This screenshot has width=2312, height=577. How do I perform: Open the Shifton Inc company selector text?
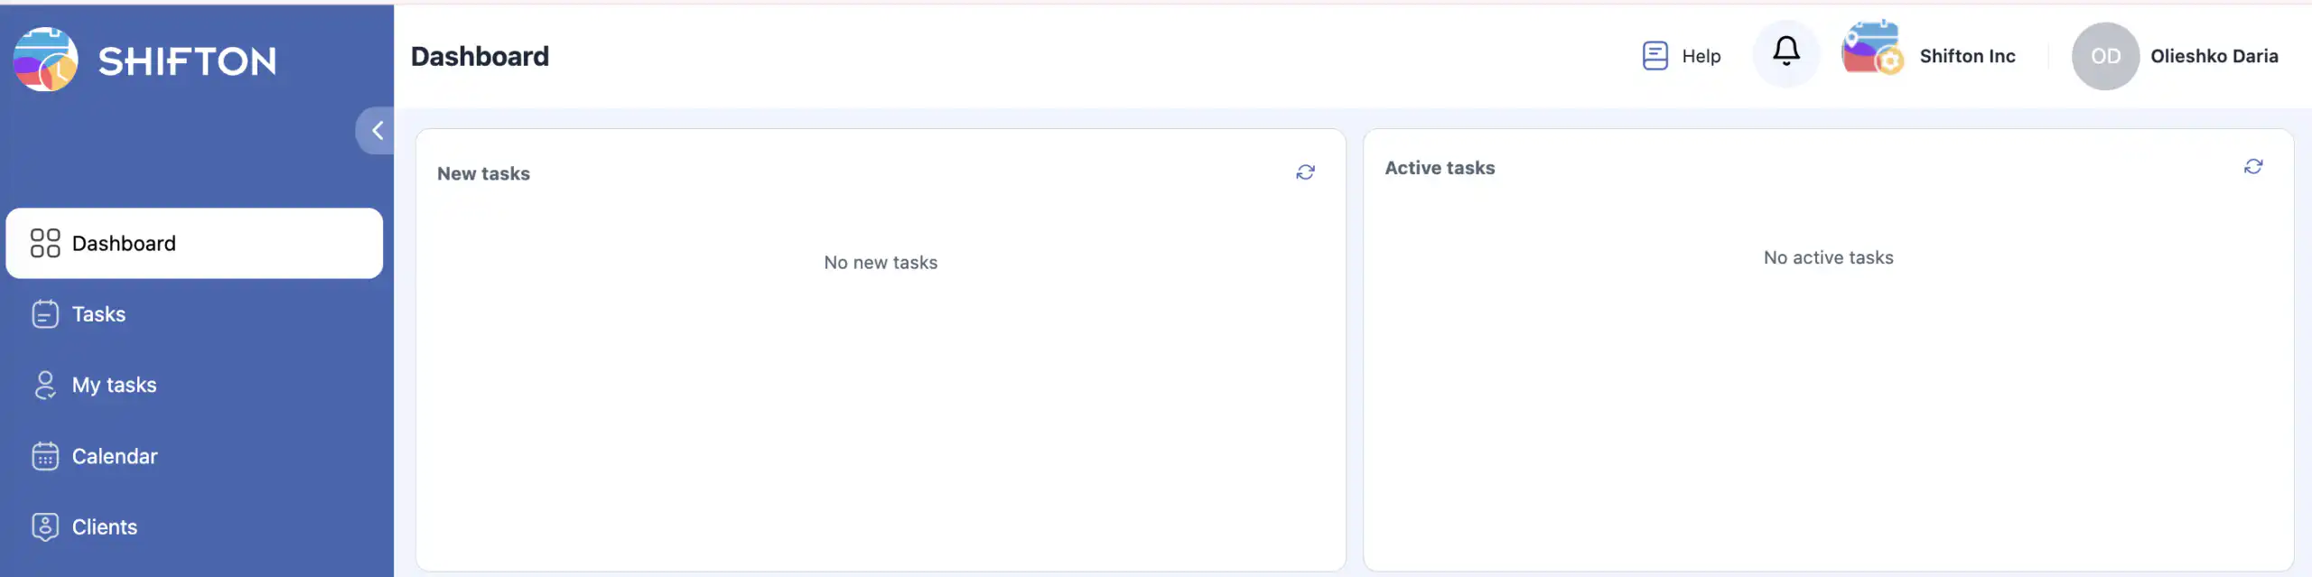coord(1967,56)
